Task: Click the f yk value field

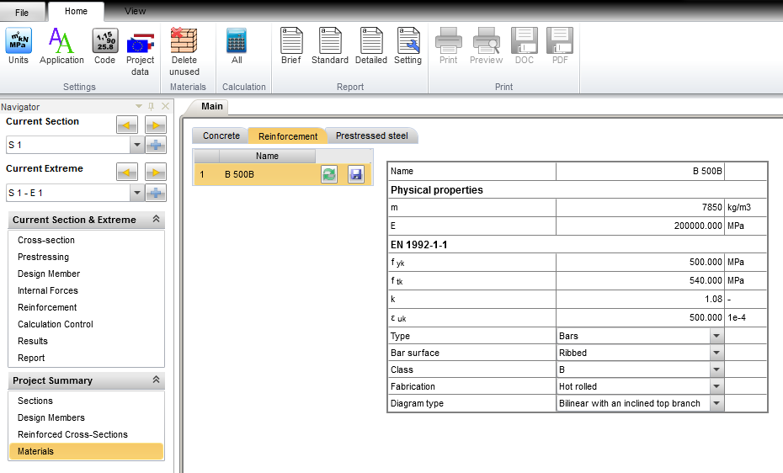Action: tap(640, 262)
